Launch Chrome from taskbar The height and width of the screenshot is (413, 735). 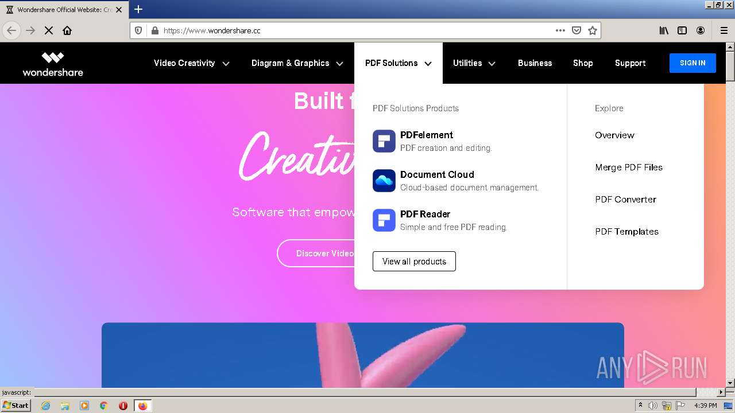104,406
